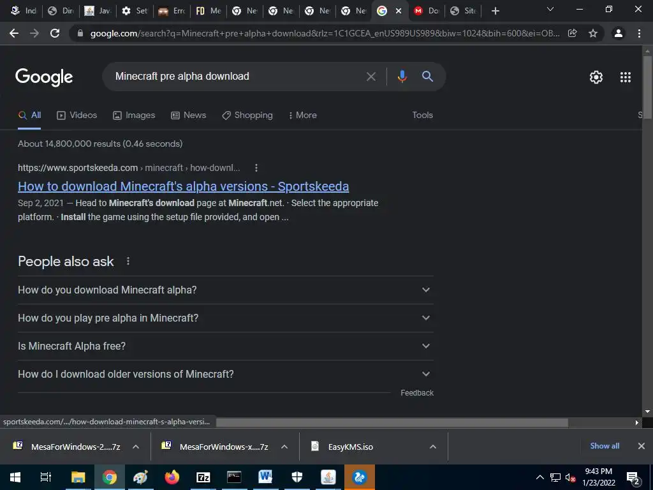Viewport: 653px width, 490px height.
Task: Switch to Videos search tab
Action: pyautogui.click(x=77, y=115)
